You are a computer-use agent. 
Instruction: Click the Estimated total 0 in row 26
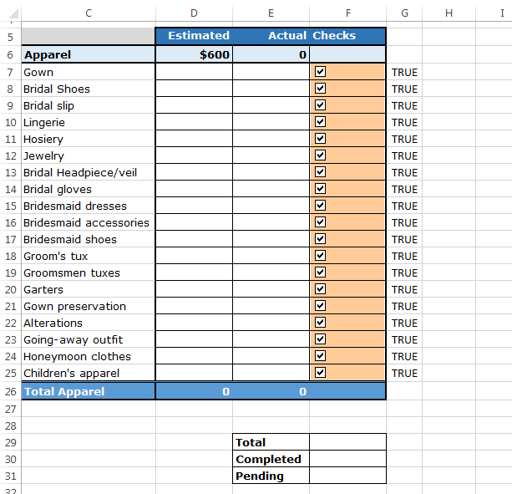click(x=194, y=391)
